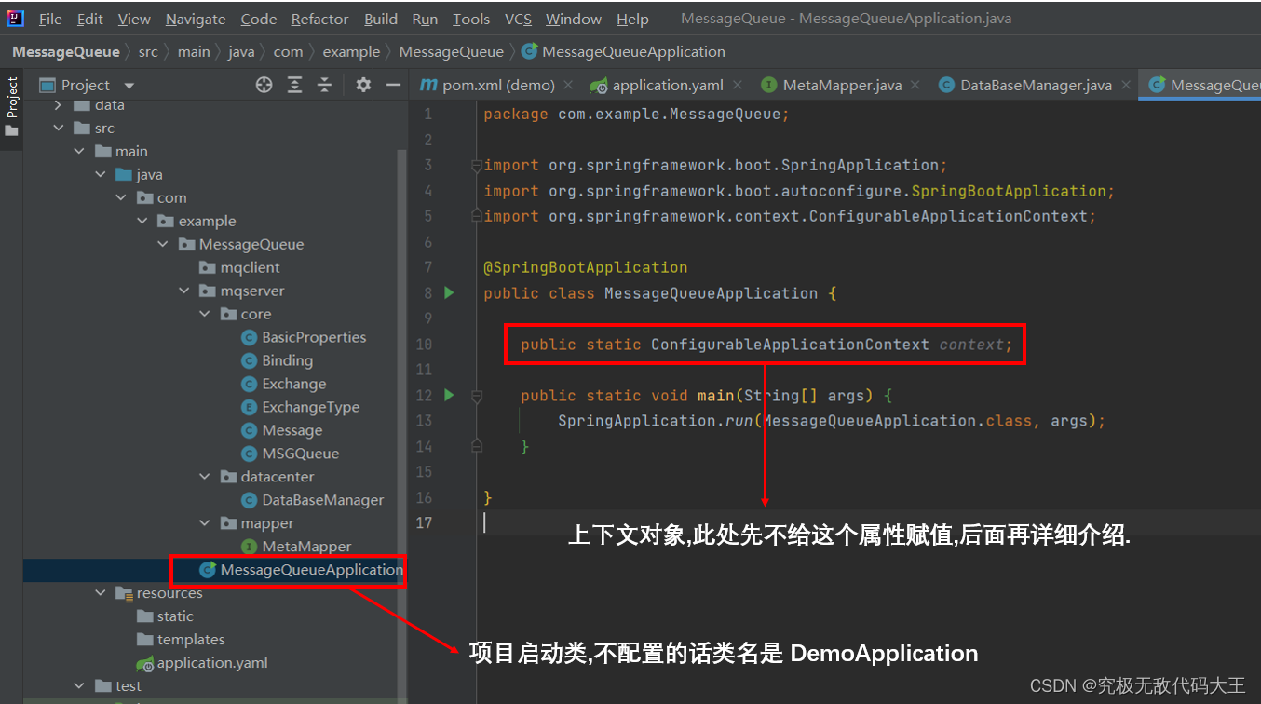This screenshot has height=704, width=1261.
Task: Select Binding class in project tree
Action: click(288, 360)
